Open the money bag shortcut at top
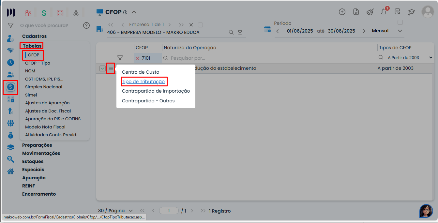438x223 pixels. click(x=76, y=13)
